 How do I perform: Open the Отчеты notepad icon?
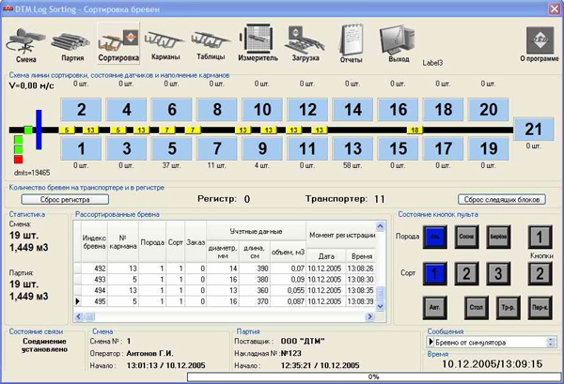(351, 44)
